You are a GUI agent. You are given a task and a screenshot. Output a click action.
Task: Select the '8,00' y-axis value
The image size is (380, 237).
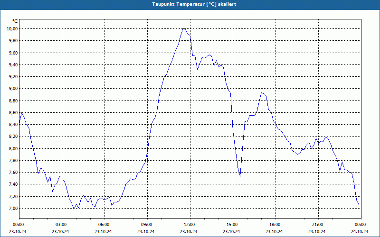point(14,148)
